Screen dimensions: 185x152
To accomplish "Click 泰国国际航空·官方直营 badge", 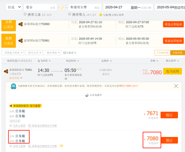I will click(25, 106).
